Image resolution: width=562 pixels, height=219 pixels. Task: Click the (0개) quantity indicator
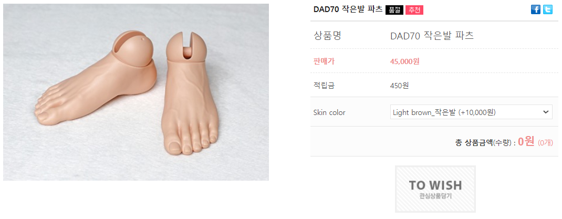point(546,143)
